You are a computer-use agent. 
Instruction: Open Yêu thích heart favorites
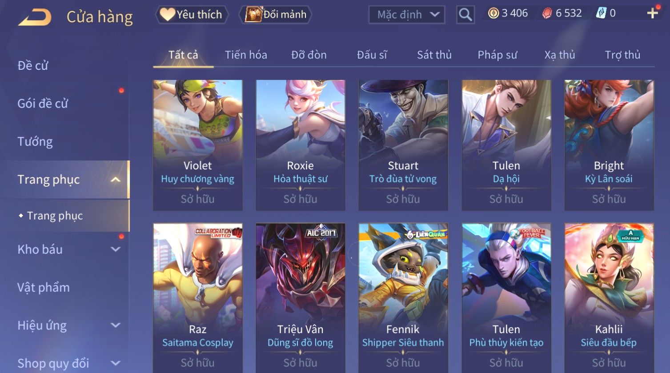coord(192,15)
